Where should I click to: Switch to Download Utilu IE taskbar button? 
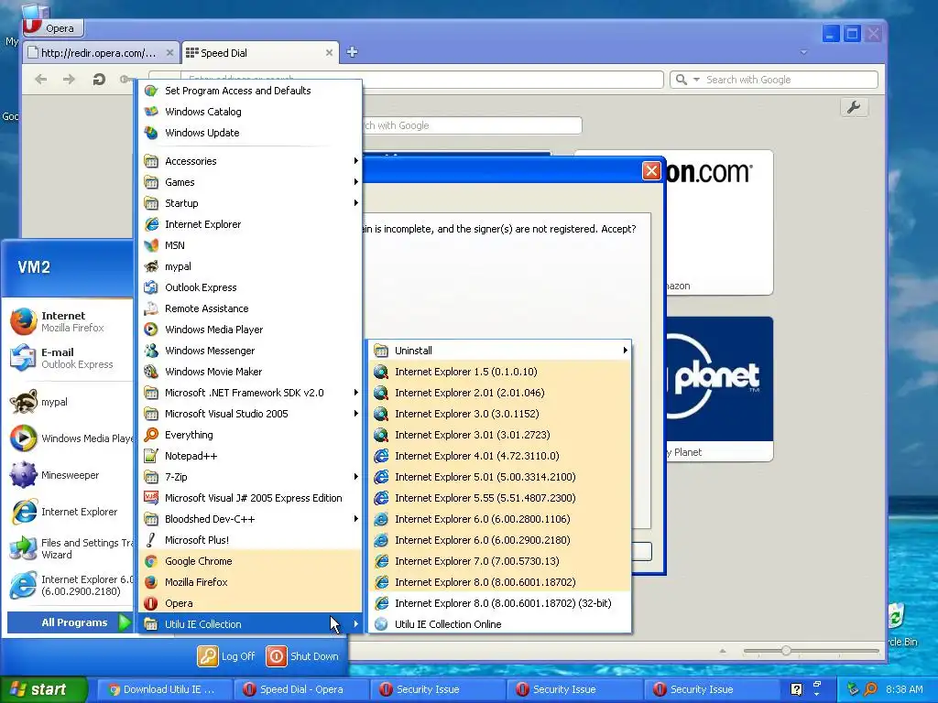tap(163, 689)
